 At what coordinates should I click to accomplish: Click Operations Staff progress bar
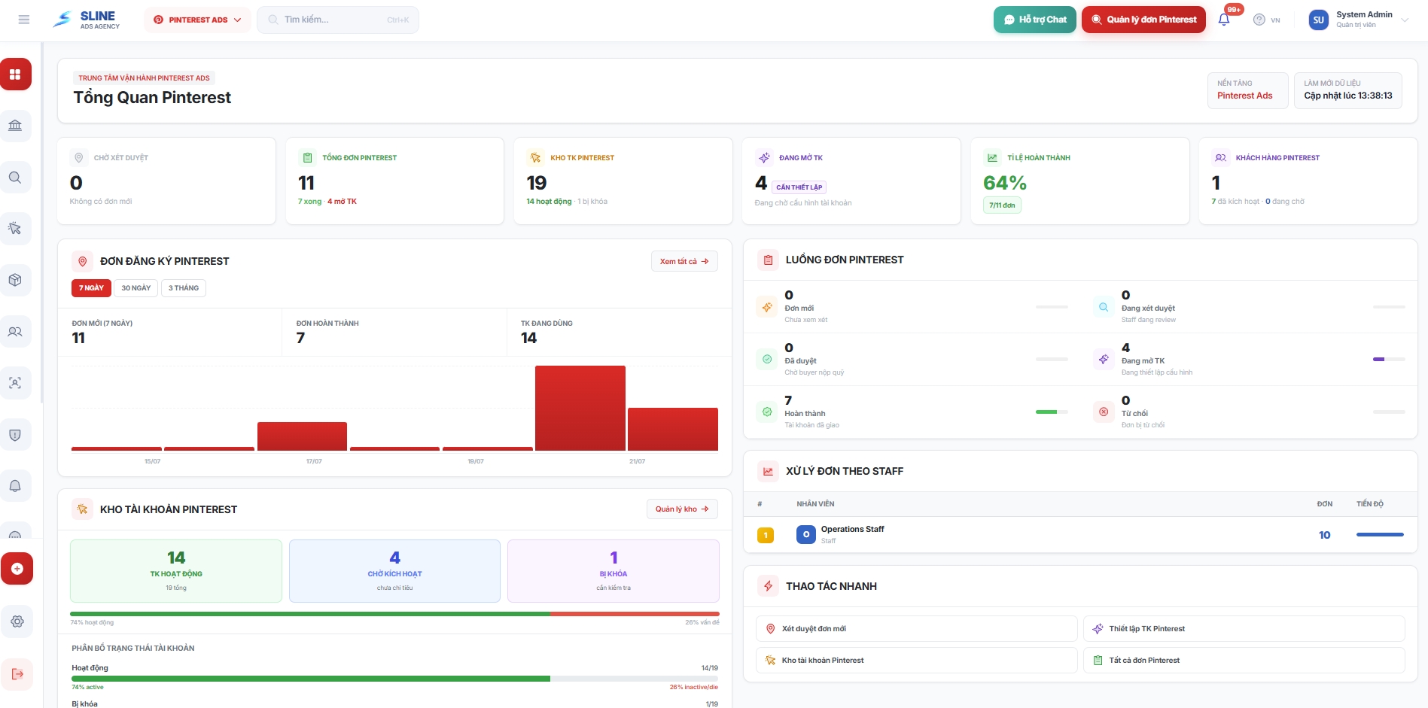[x=1380, y=535]
